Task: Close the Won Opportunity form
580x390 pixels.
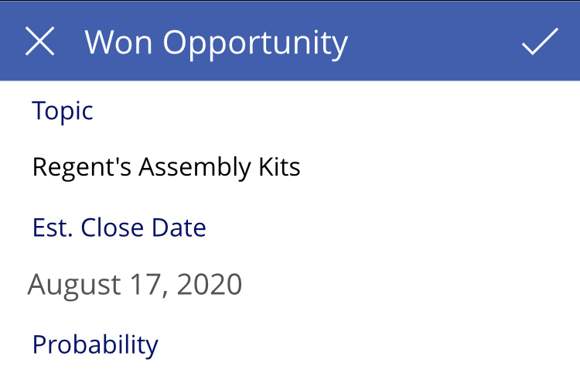Action: tap(40, 42)
